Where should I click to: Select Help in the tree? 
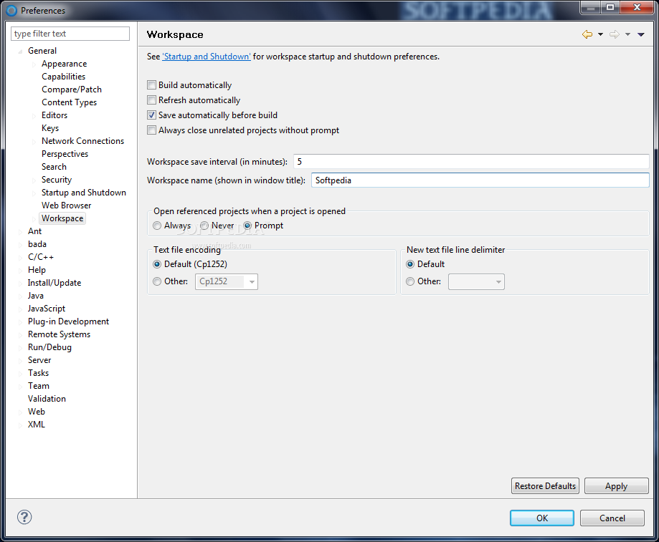tap(37, 270)
